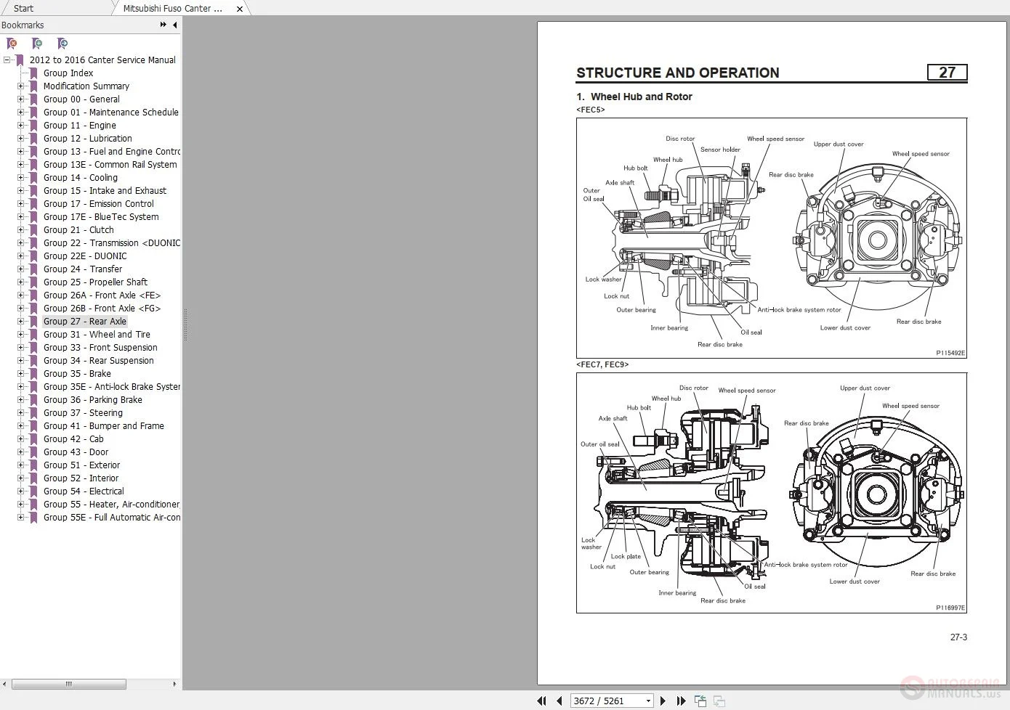
Task: Open Group 34 - Rear Suspension bookmark
Action: 98,361
